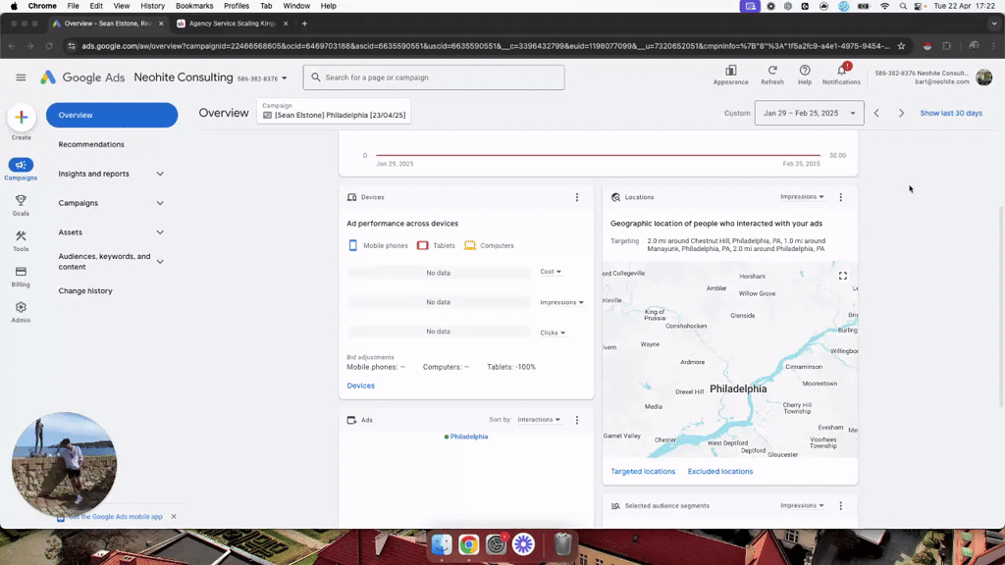
Task: Expand the map to fullscreen
Action: point(842,276)
